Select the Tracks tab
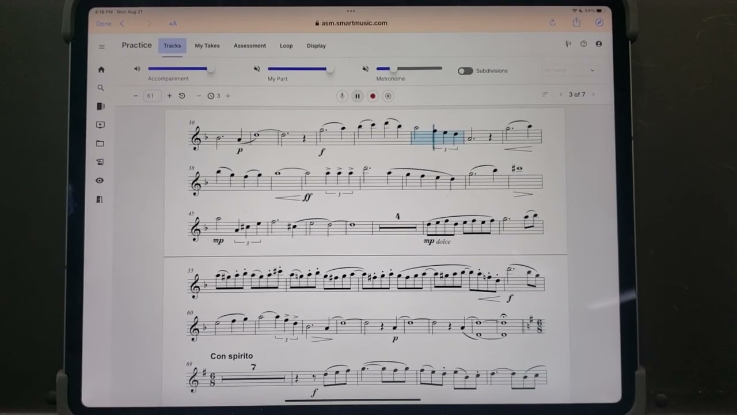This screenshot has width=737, height=415. (x=172, y=46)
